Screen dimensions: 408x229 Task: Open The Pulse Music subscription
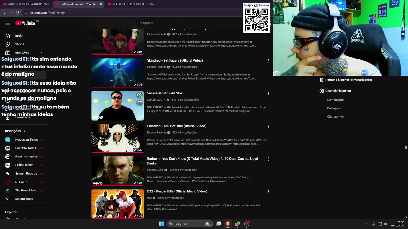[x=26, y=191]
